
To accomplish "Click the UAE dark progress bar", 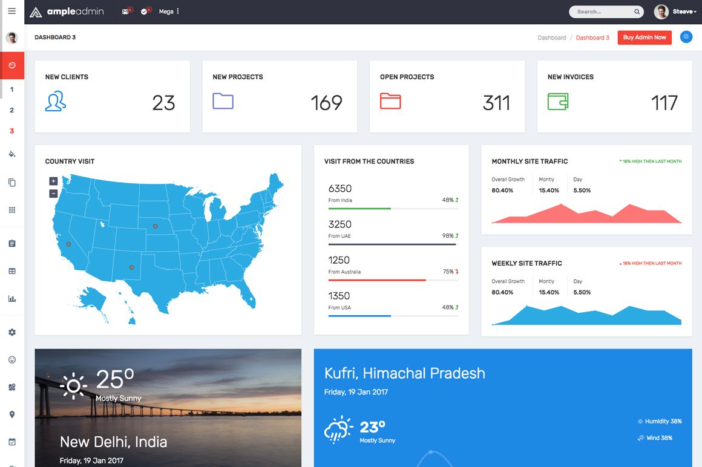I will 393,244.
